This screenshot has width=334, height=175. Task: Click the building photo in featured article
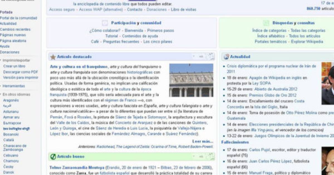191,80
